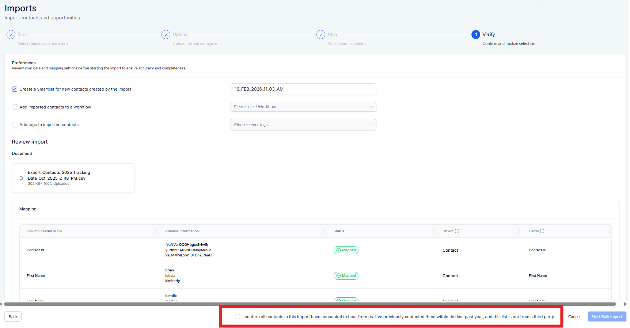Enable Add tags to imported contacts
The image size is (630, 328).
15,125
